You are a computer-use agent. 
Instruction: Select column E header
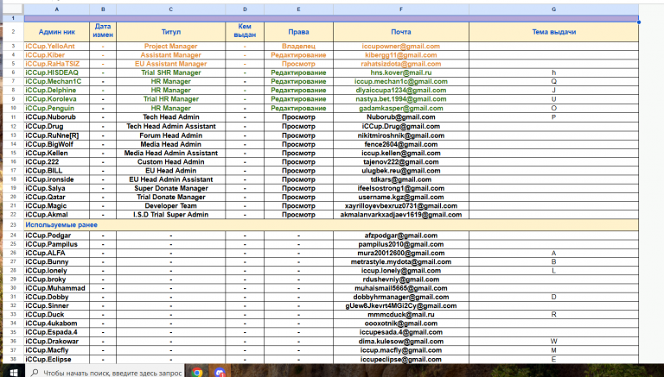pyautogui.click(x=298, y=9)
